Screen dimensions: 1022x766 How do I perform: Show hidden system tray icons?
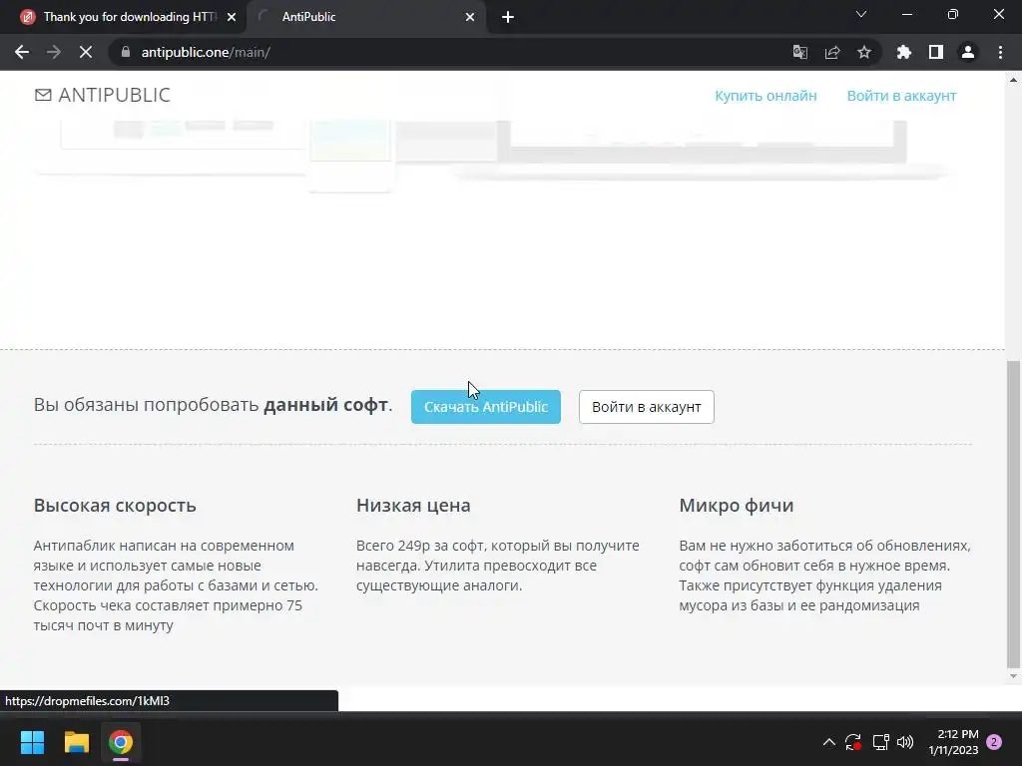point(829,742)
